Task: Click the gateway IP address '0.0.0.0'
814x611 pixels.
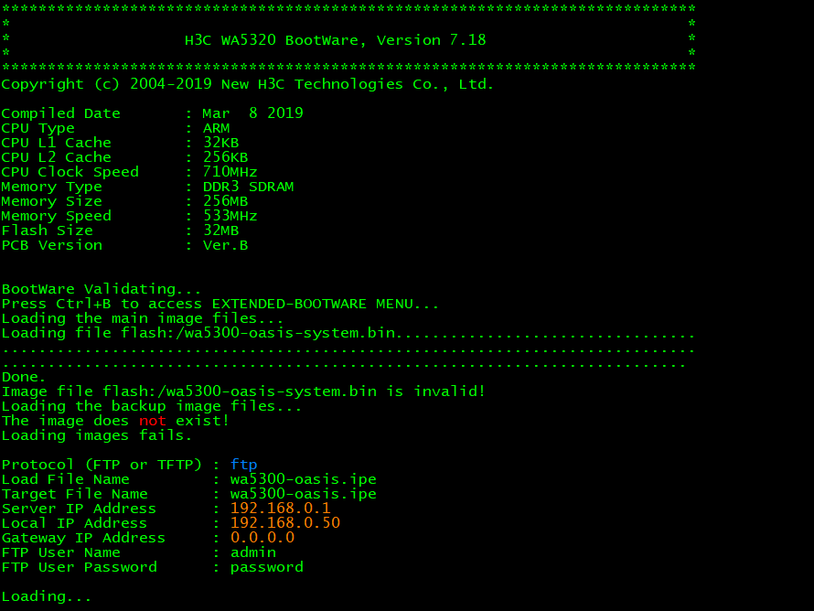Action: point(262,538)
